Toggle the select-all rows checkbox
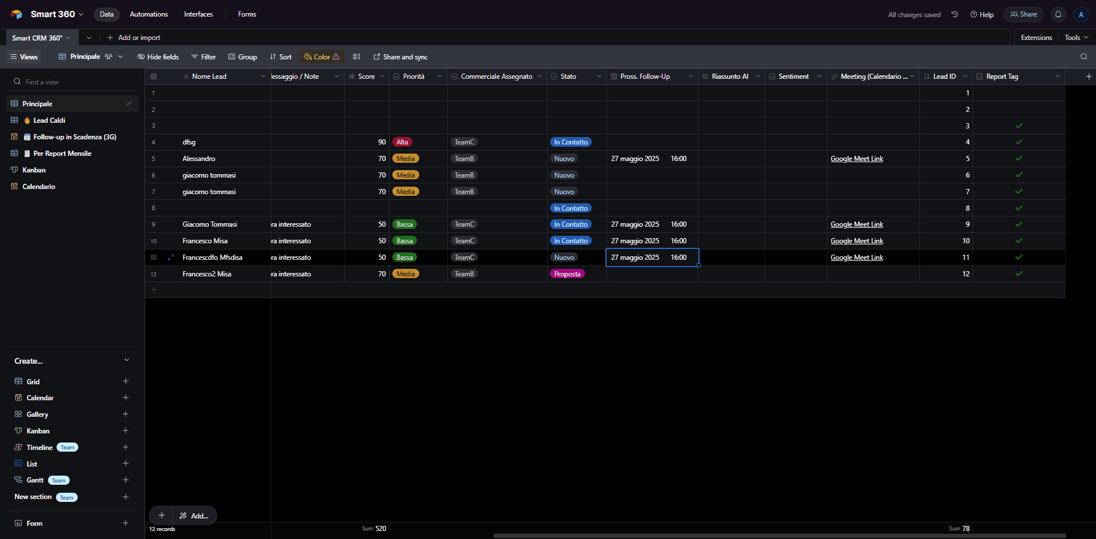This screenshot has height=539, width=1096. tap(154, 76)
